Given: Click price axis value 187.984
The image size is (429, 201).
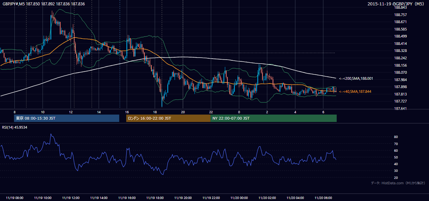Looking at the screenshot, I should [x=400, y=80].
